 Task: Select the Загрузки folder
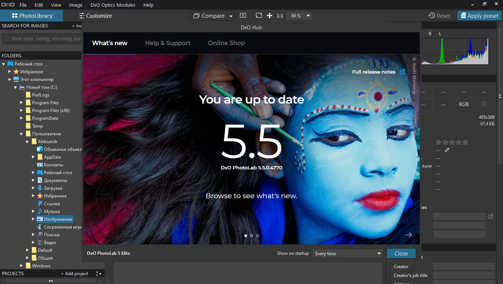coord(53,188)
